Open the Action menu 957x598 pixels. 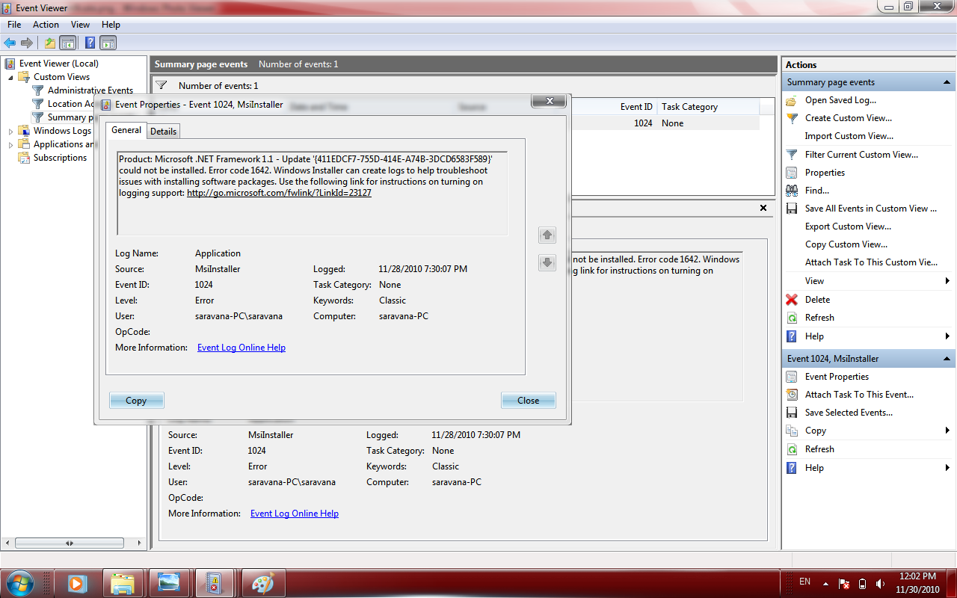coord(46,25)
